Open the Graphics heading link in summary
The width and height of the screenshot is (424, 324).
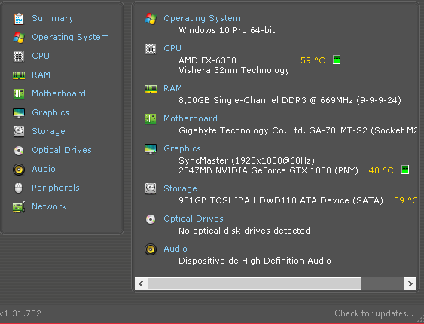point(182,148)
